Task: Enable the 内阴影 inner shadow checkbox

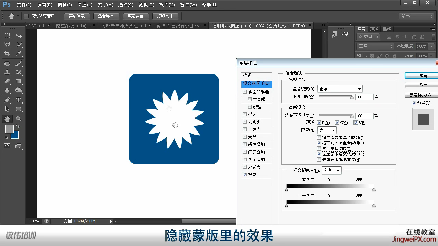Action: tap(245, 122)
